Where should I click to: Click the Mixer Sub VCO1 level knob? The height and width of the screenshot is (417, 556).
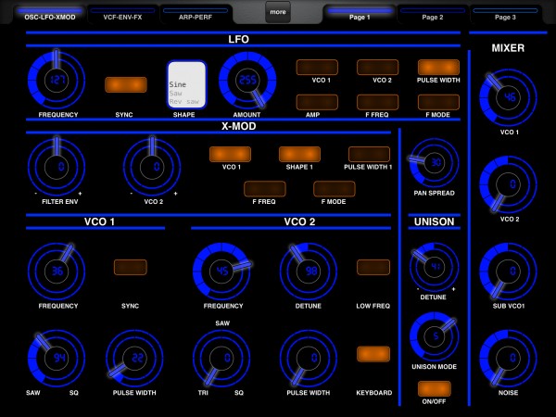click(508, 271)
